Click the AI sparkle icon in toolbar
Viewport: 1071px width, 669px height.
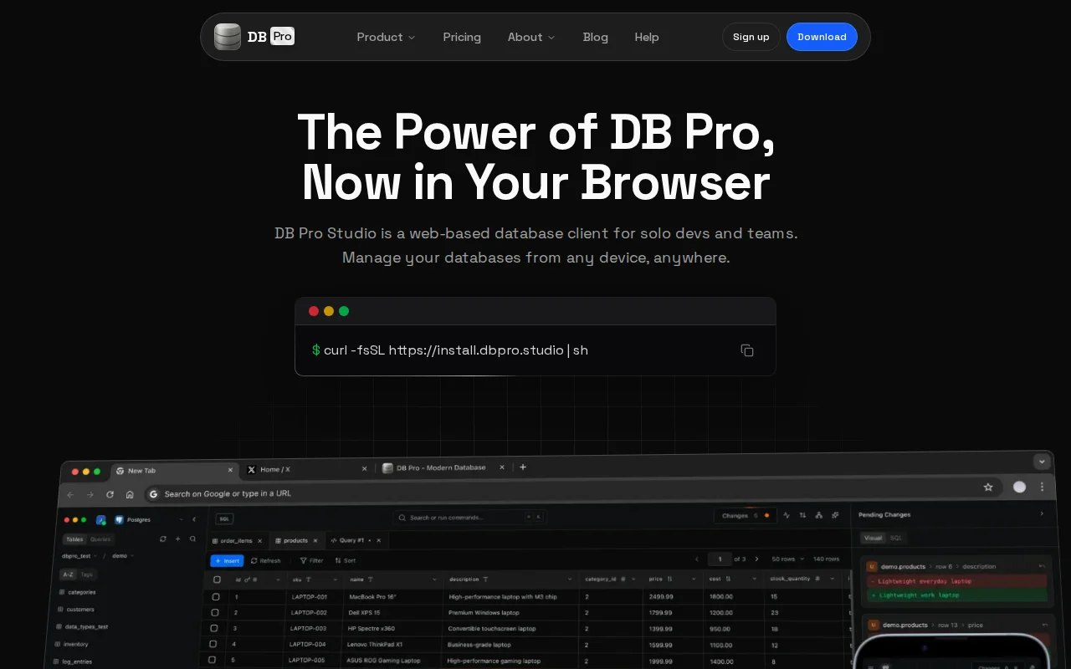[x=835, y=515]
